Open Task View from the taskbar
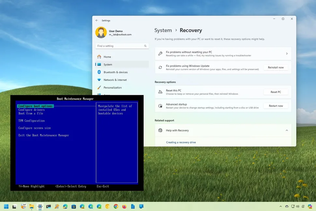Image resolution: width=316 pixels, height=211 pixels. click(x=14, y=206)
